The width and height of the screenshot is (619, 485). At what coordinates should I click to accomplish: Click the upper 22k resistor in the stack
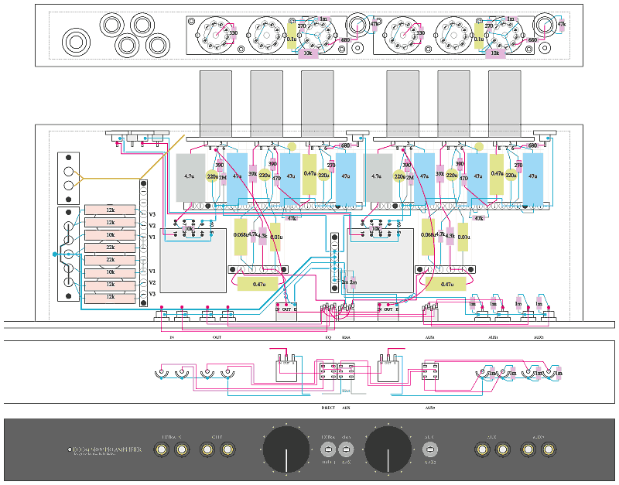coord(110,247)
